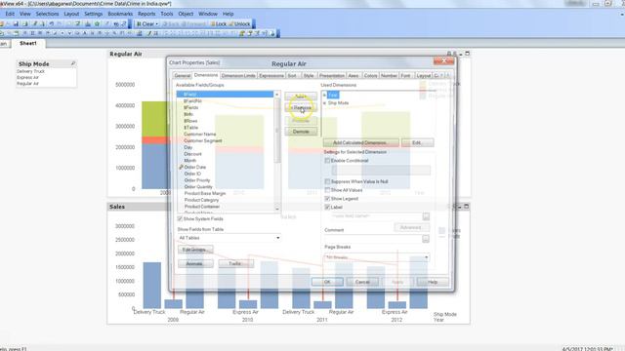
Task: Click the Clear selections toolbar button
Action: point(146,24)
